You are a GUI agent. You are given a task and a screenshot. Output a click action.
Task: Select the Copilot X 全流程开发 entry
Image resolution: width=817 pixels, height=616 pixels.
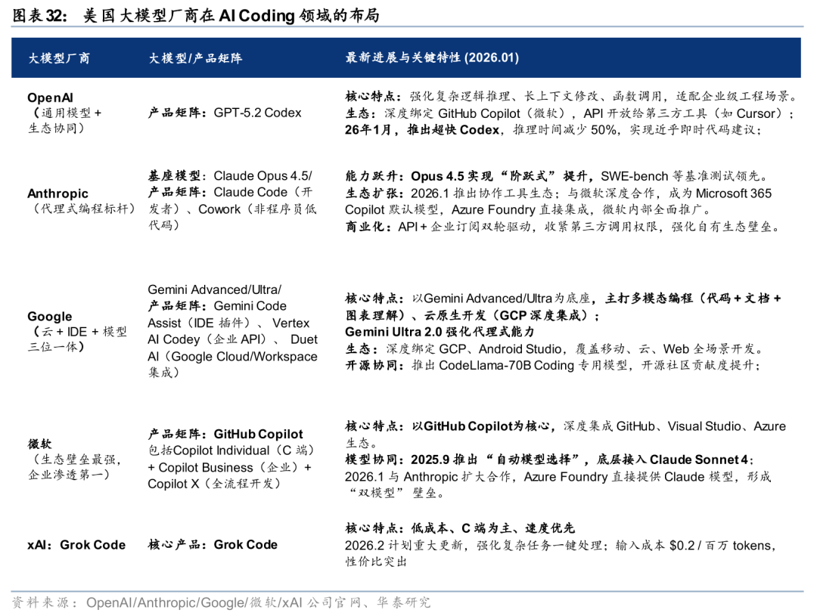214,483
